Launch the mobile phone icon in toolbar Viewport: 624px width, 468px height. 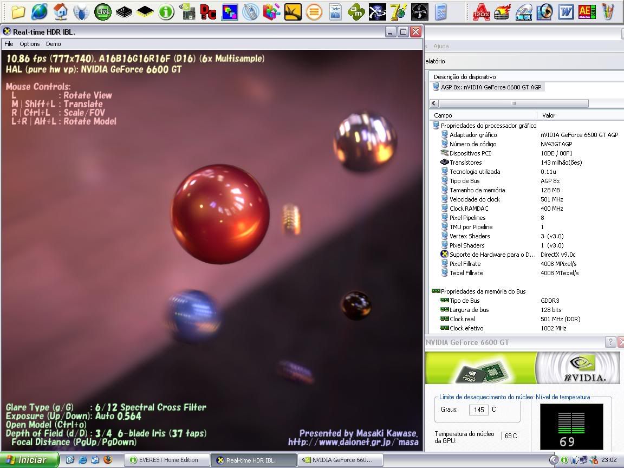coord(250,11)
